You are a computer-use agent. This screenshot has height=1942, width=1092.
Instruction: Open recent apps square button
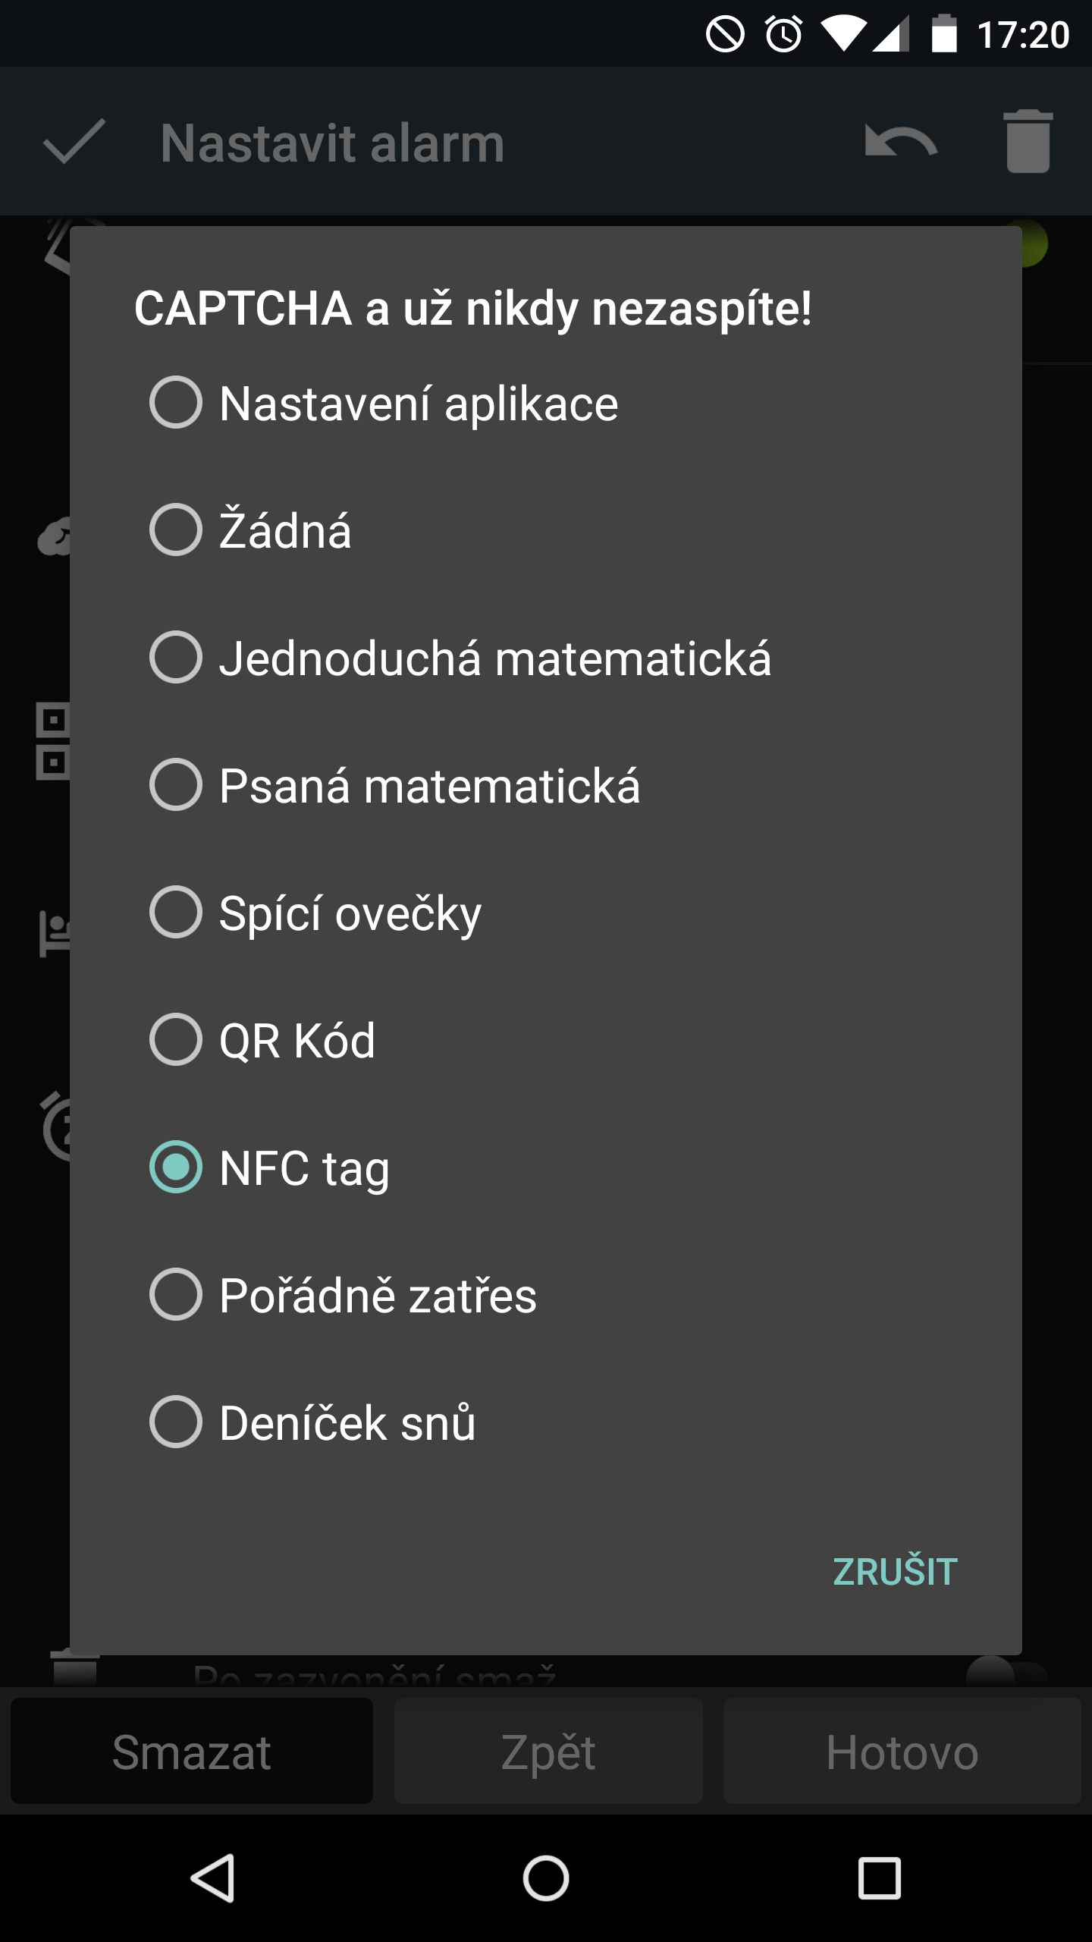point(879,1878)
